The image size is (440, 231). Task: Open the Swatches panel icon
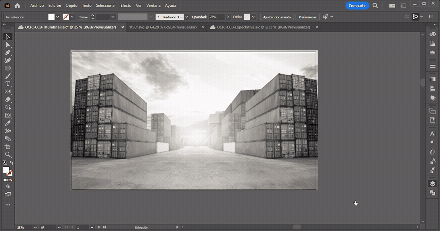click(x=432, y=52)
